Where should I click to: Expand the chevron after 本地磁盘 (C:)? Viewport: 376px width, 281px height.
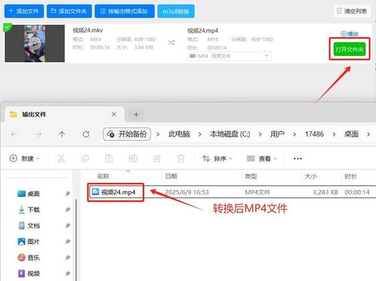[260, 135]
